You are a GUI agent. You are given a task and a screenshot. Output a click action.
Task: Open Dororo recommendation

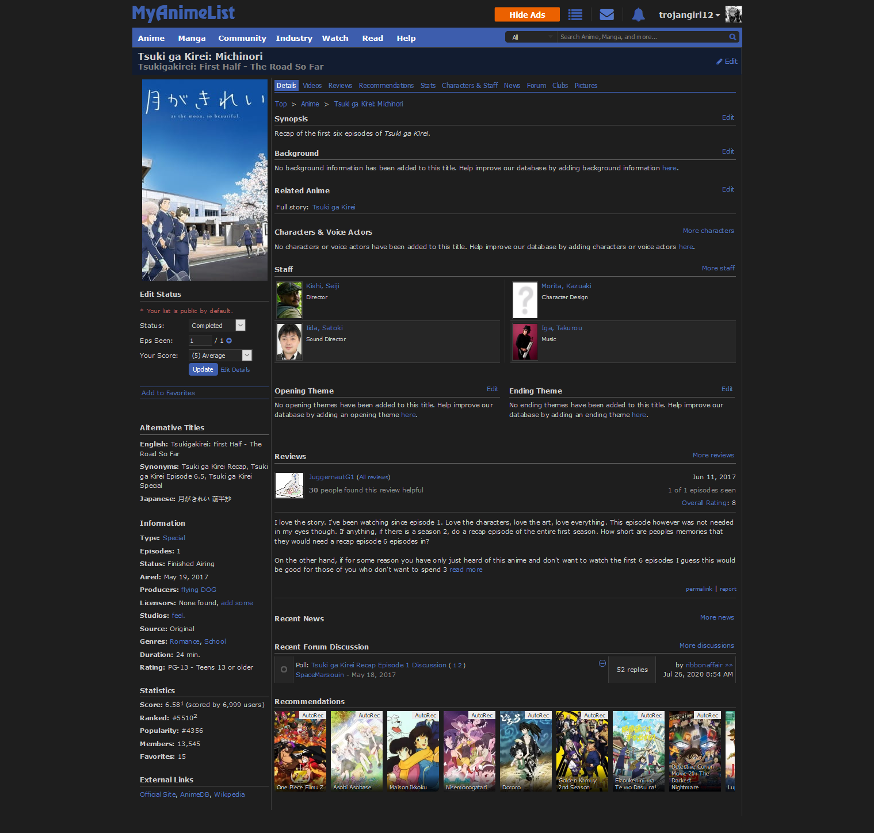(x=526, y=751)
